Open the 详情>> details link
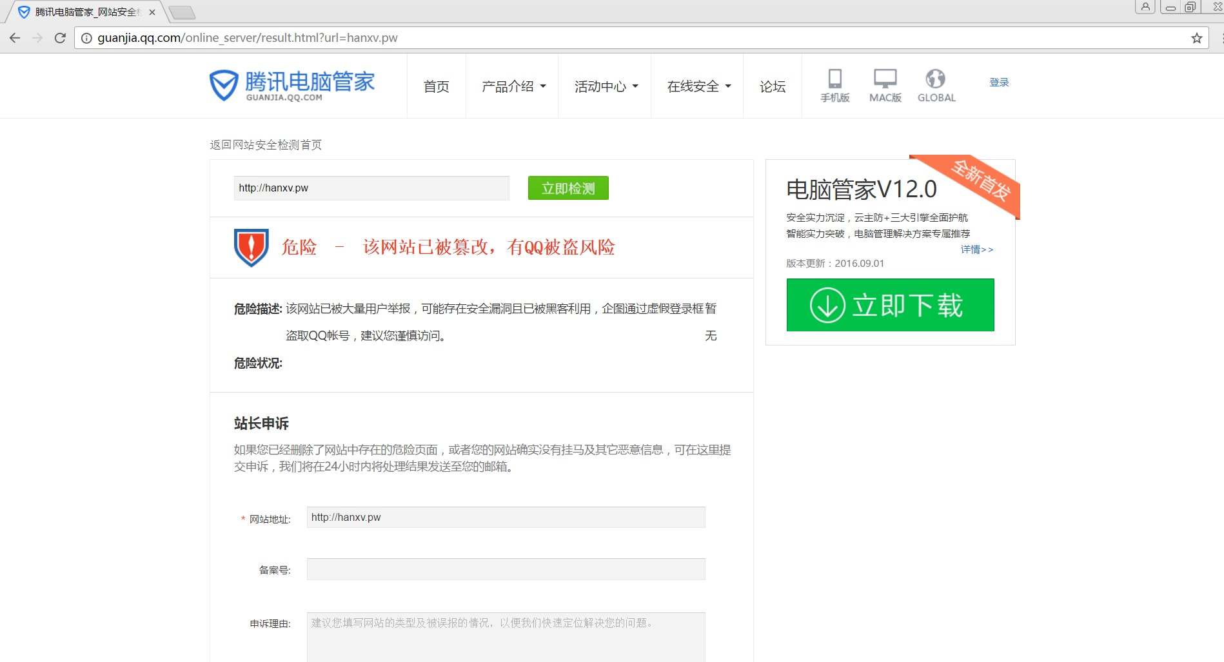This screenshot has height=662, width=1224. pyautogui.click(x=976, y=249)
